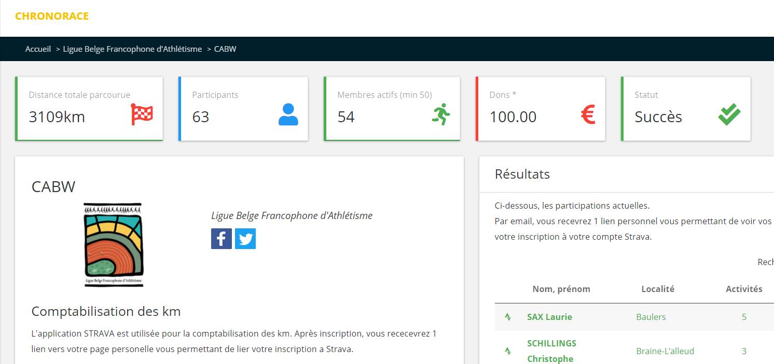774x364 pixels.
Task: Sort results by Nom, prénom column
Action: [561, 289]
